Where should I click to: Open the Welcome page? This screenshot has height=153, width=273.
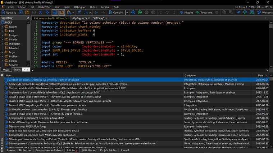(265, 13)
